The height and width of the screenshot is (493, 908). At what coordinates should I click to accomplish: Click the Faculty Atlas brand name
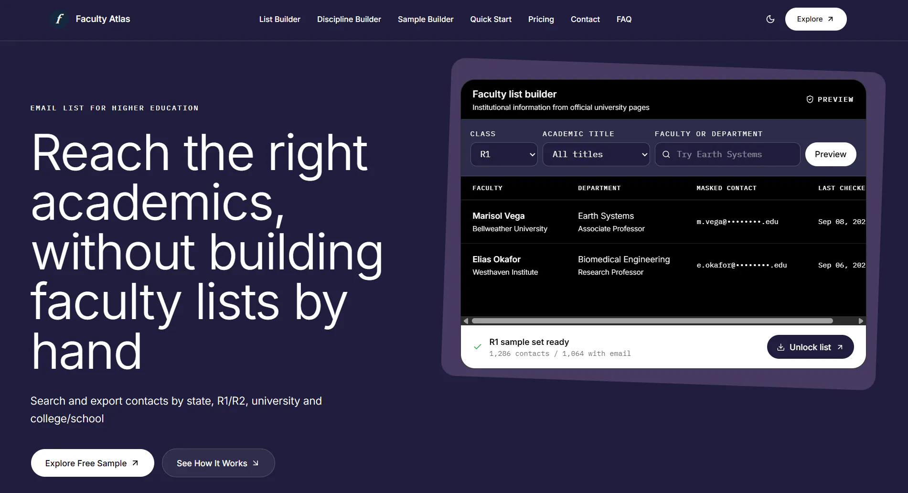coord(103,19)
